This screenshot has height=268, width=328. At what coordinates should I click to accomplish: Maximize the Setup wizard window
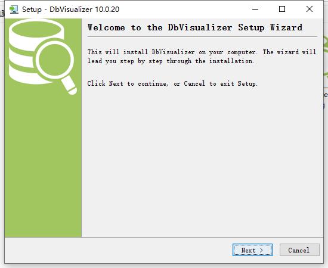[282, 9]
